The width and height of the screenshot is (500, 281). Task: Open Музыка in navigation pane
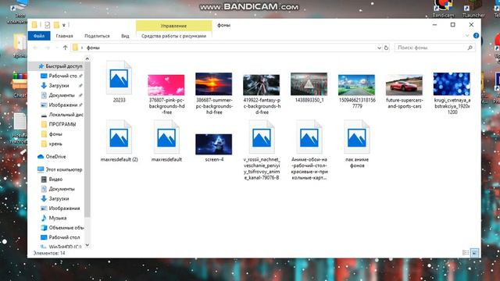click(57, 218)
